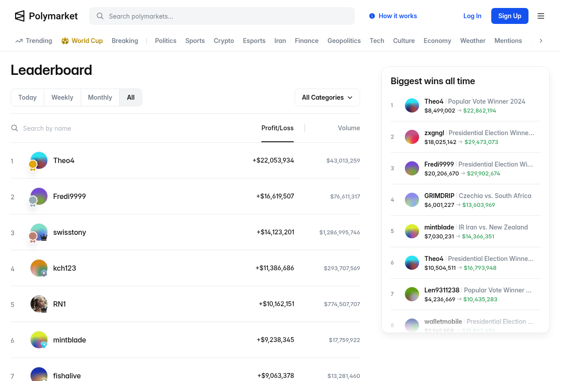Click zxgngl's avatar in Biggest wins

click(x=412, y=137)
